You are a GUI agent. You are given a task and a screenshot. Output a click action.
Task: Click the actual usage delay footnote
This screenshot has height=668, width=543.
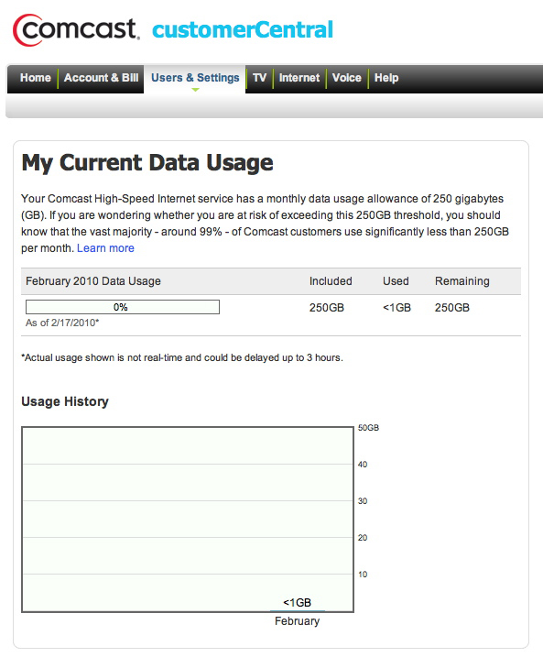tap(182, 358)
